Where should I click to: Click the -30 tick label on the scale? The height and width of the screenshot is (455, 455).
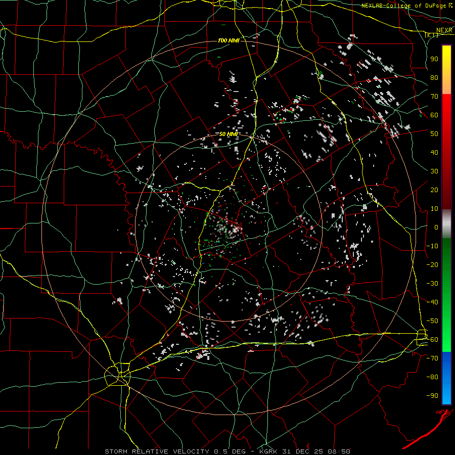coord(432,284)
